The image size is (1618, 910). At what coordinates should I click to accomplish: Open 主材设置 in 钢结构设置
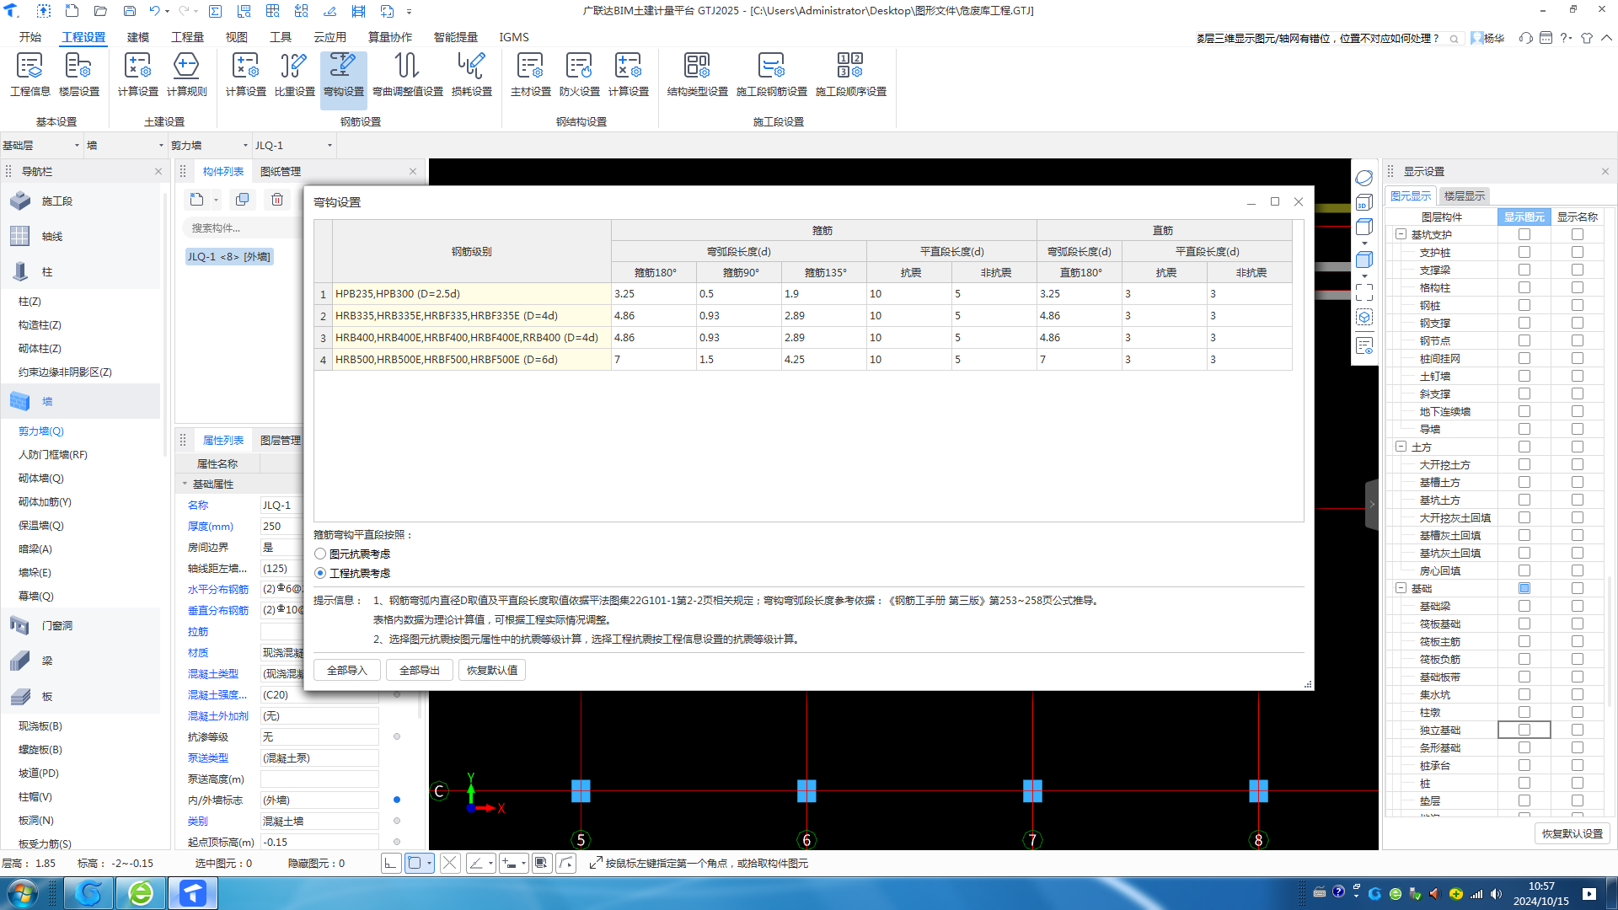coord(530,75)
